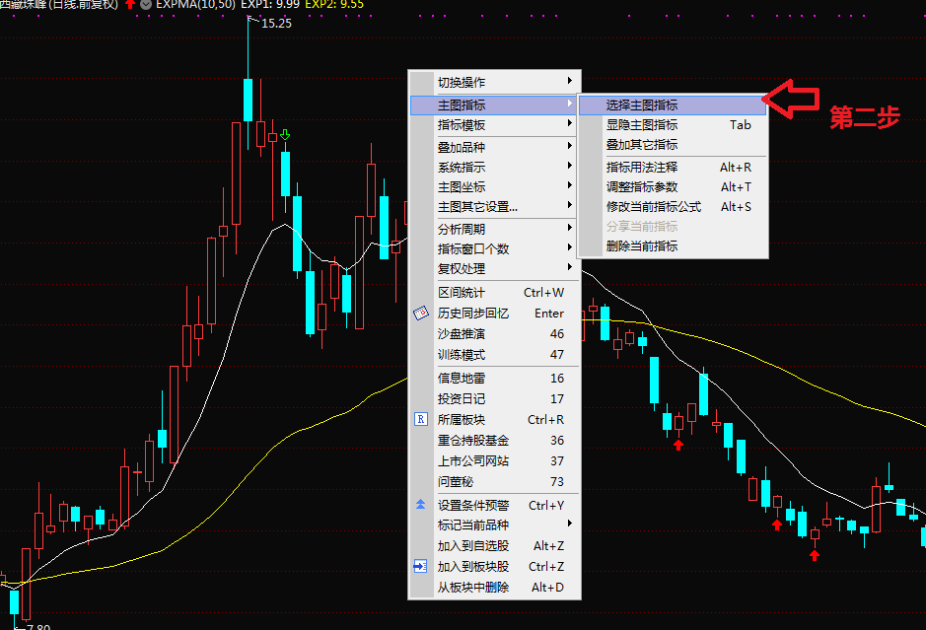Image resolution: width=926 pixels, height=630 pixels.
Task: Choose 加入到自选股
Action: pos(495,545)
